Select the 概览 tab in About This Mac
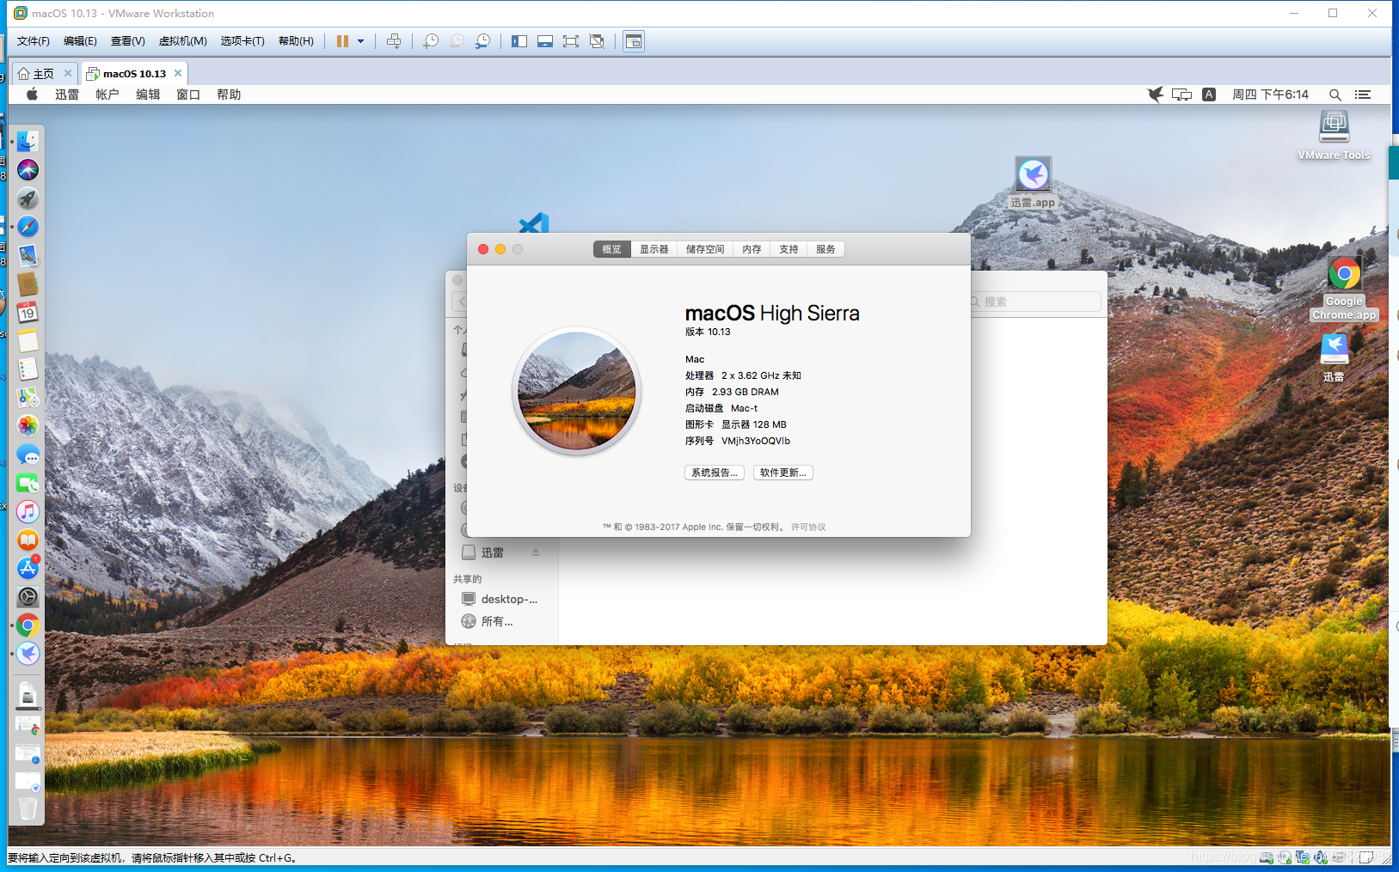1399x872 pixels. tap(611, 249)
